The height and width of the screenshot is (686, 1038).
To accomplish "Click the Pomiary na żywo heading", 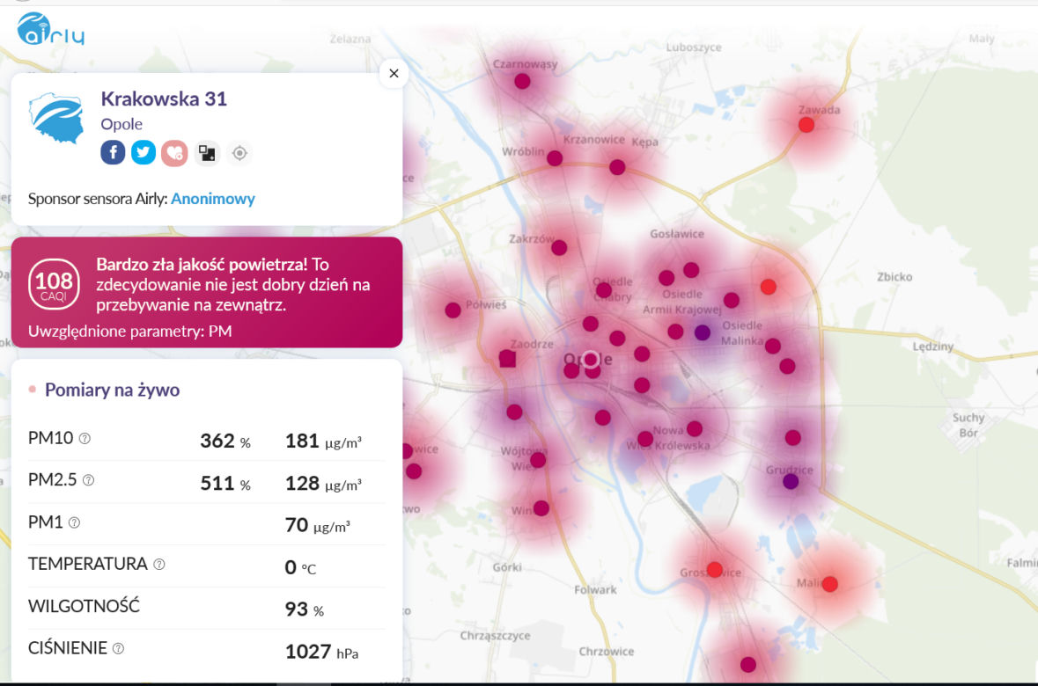I will click(x=112, y=390).
